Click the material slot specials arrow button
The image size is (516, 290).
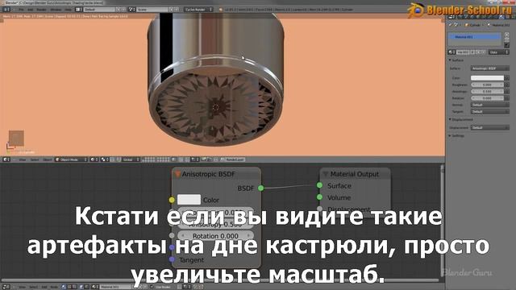507,45
